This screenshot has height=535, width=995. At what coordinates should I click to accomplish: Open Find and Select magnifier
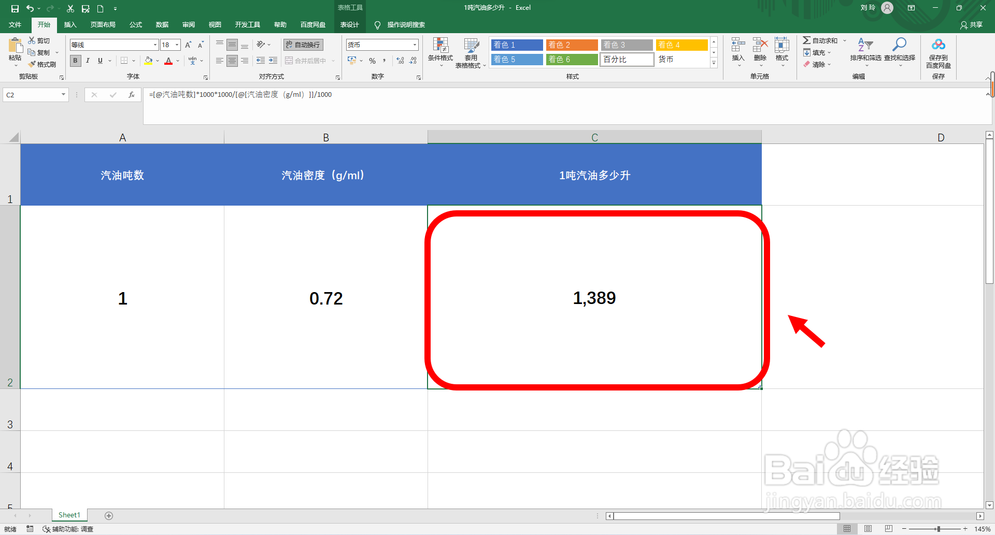[x=900, y=52]
